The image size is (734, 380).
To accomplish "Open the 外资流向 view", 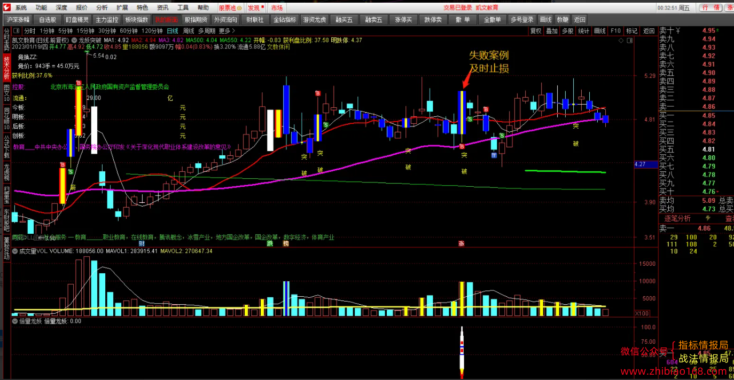I will coord(225,20).
